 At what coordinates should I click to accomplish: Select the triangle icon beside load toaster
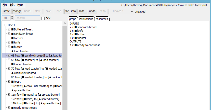point(12,51)
